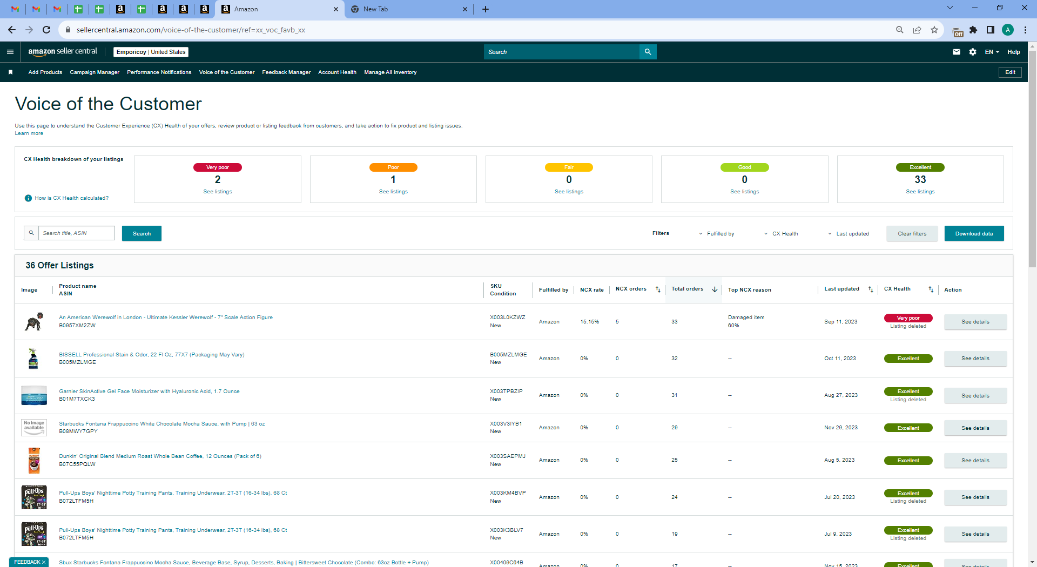The width and height of the screenshot is (1037, 567).
Task: Click the Download data button
Action: tap(974, 233)
